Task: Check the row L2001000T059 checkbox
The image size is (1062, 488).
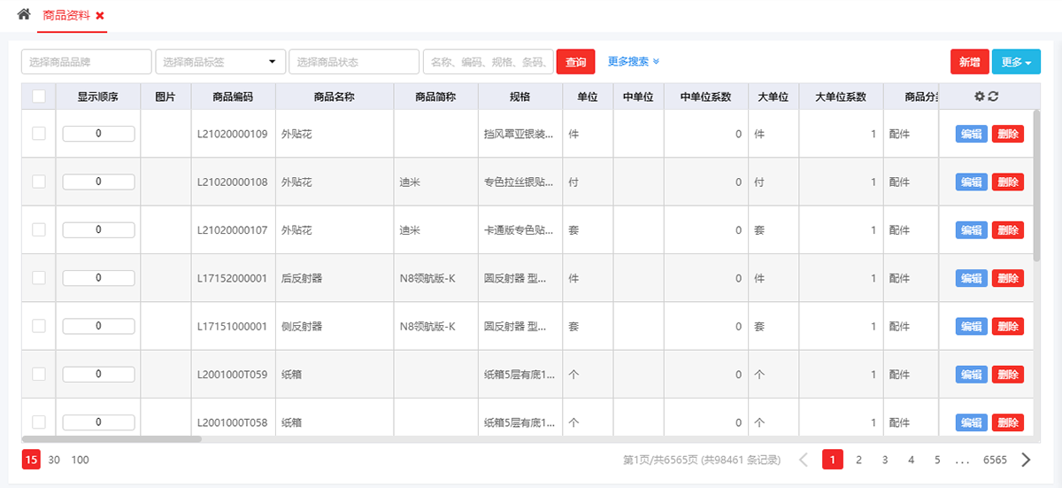Action: point(39,374)
